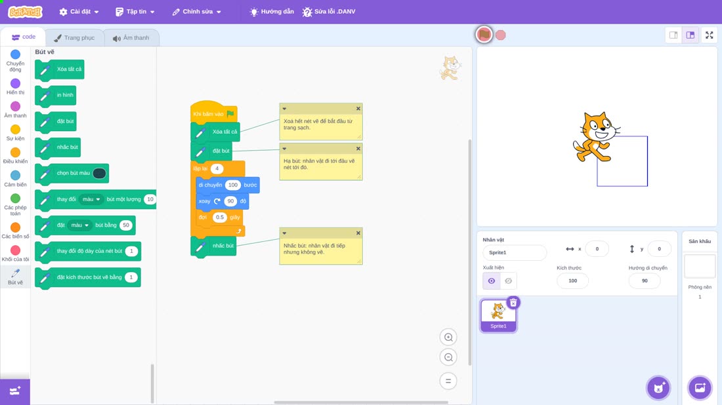Zoom in on the code workspace

click(x=448, y=337)
